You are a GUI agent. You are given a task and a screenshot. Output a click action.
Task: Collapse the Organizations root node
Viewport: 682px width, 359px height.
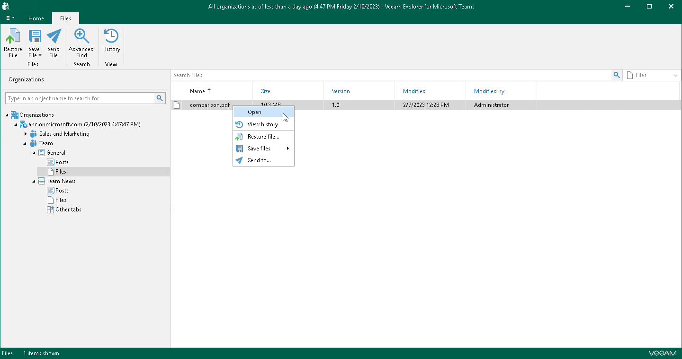8,115
